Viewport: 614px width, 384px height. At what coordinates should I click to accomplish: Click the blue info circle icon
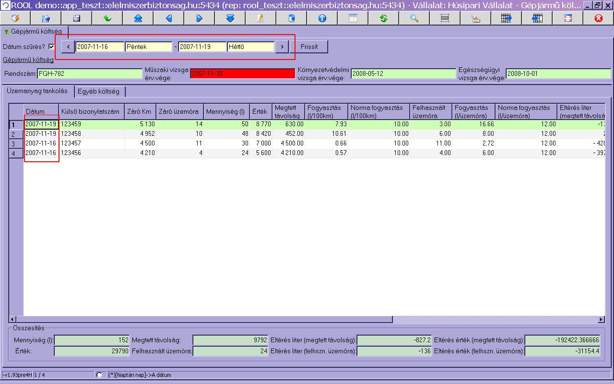pyautogui.click(x=322, y=18)
